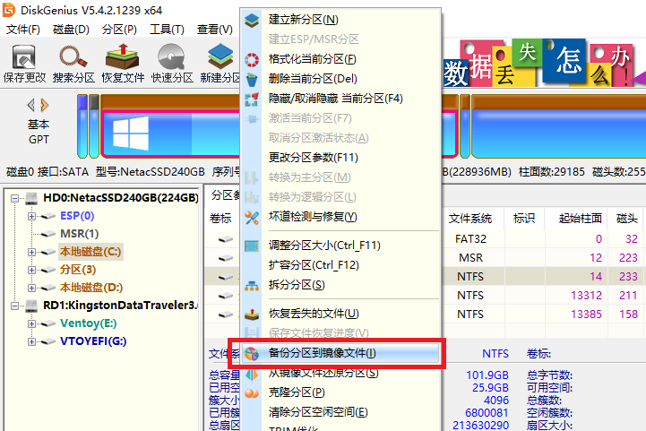Open the 查看(V) menu
646x431 pixels.
(215, 30)
